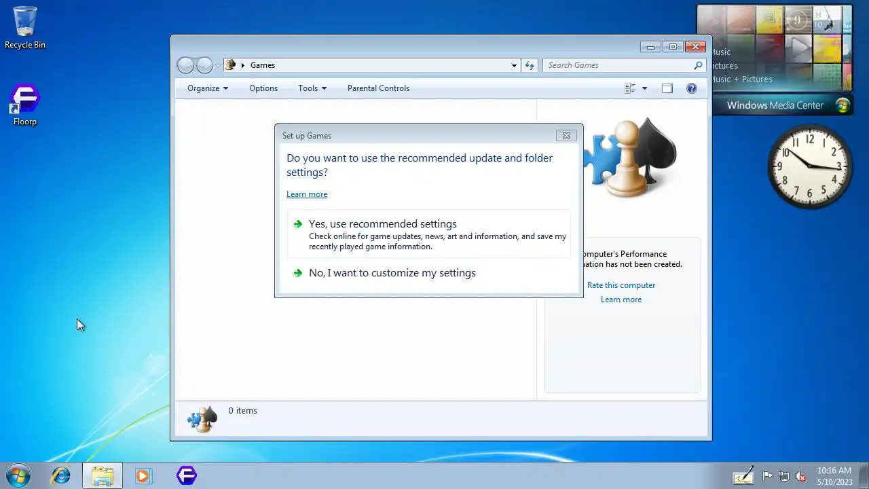Viewport: 869px width, 489px height.
Task: Launch Windows Media Player from taskbar
Action: (x=143, y=475)
